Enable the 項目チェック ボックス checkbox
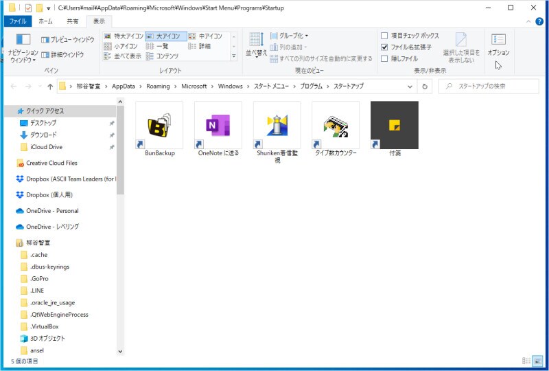 pyautogui.click(x=384, y=36)
